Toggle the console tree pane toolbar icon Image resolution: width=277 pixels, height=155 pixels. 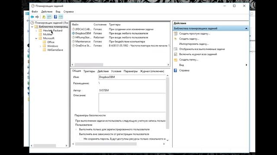click(x=49, y=17)
